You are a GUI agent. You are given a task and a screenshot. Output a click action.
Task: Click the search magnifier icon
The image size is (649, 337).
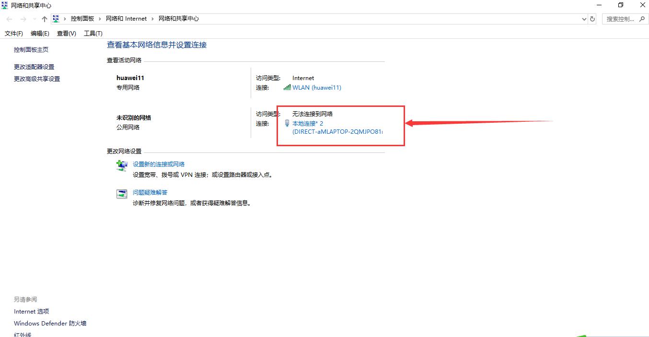pos(642,19)
